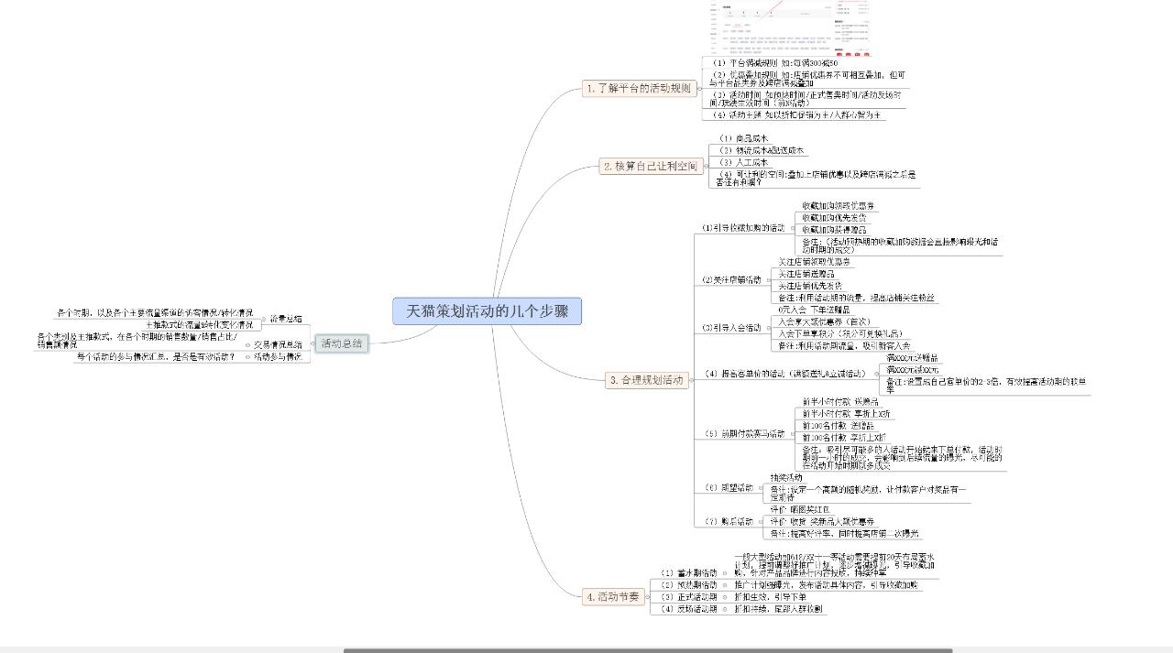Click the (2)预热期活动 node

[690, 585]
